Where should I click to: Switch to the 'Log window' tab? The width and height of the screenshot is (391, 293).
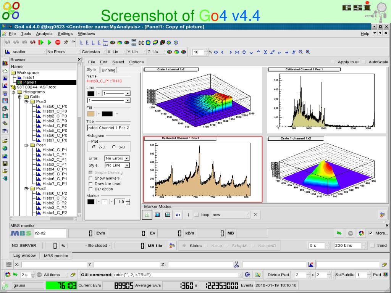coord(24,255)
